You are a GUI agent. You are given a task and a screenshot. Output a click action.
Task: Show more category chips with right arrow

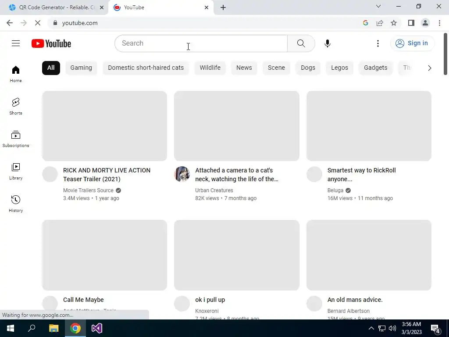point(429,68)
